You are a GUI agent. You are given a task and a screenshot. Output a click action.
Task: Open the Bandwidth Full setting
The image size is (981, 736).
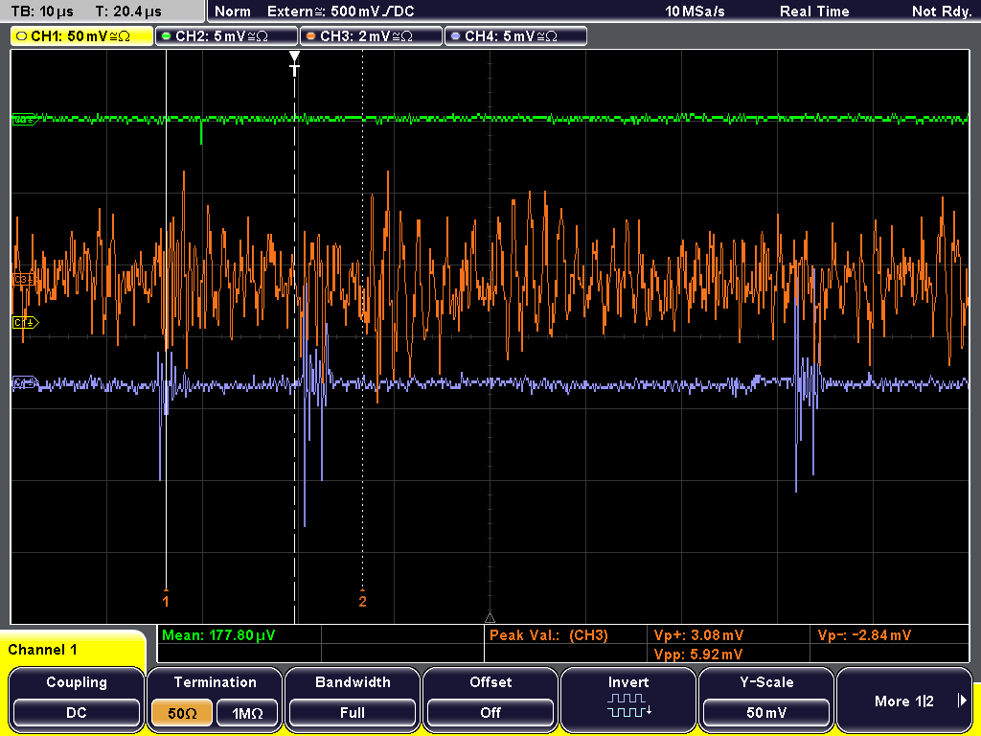(353, 713)
